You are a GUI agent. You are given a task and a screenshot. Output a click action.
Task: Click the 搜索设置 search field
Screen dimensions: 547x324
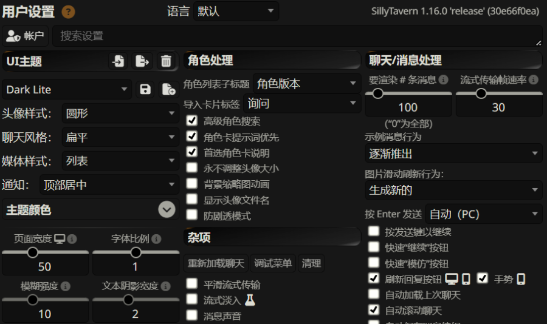[297, 36]
